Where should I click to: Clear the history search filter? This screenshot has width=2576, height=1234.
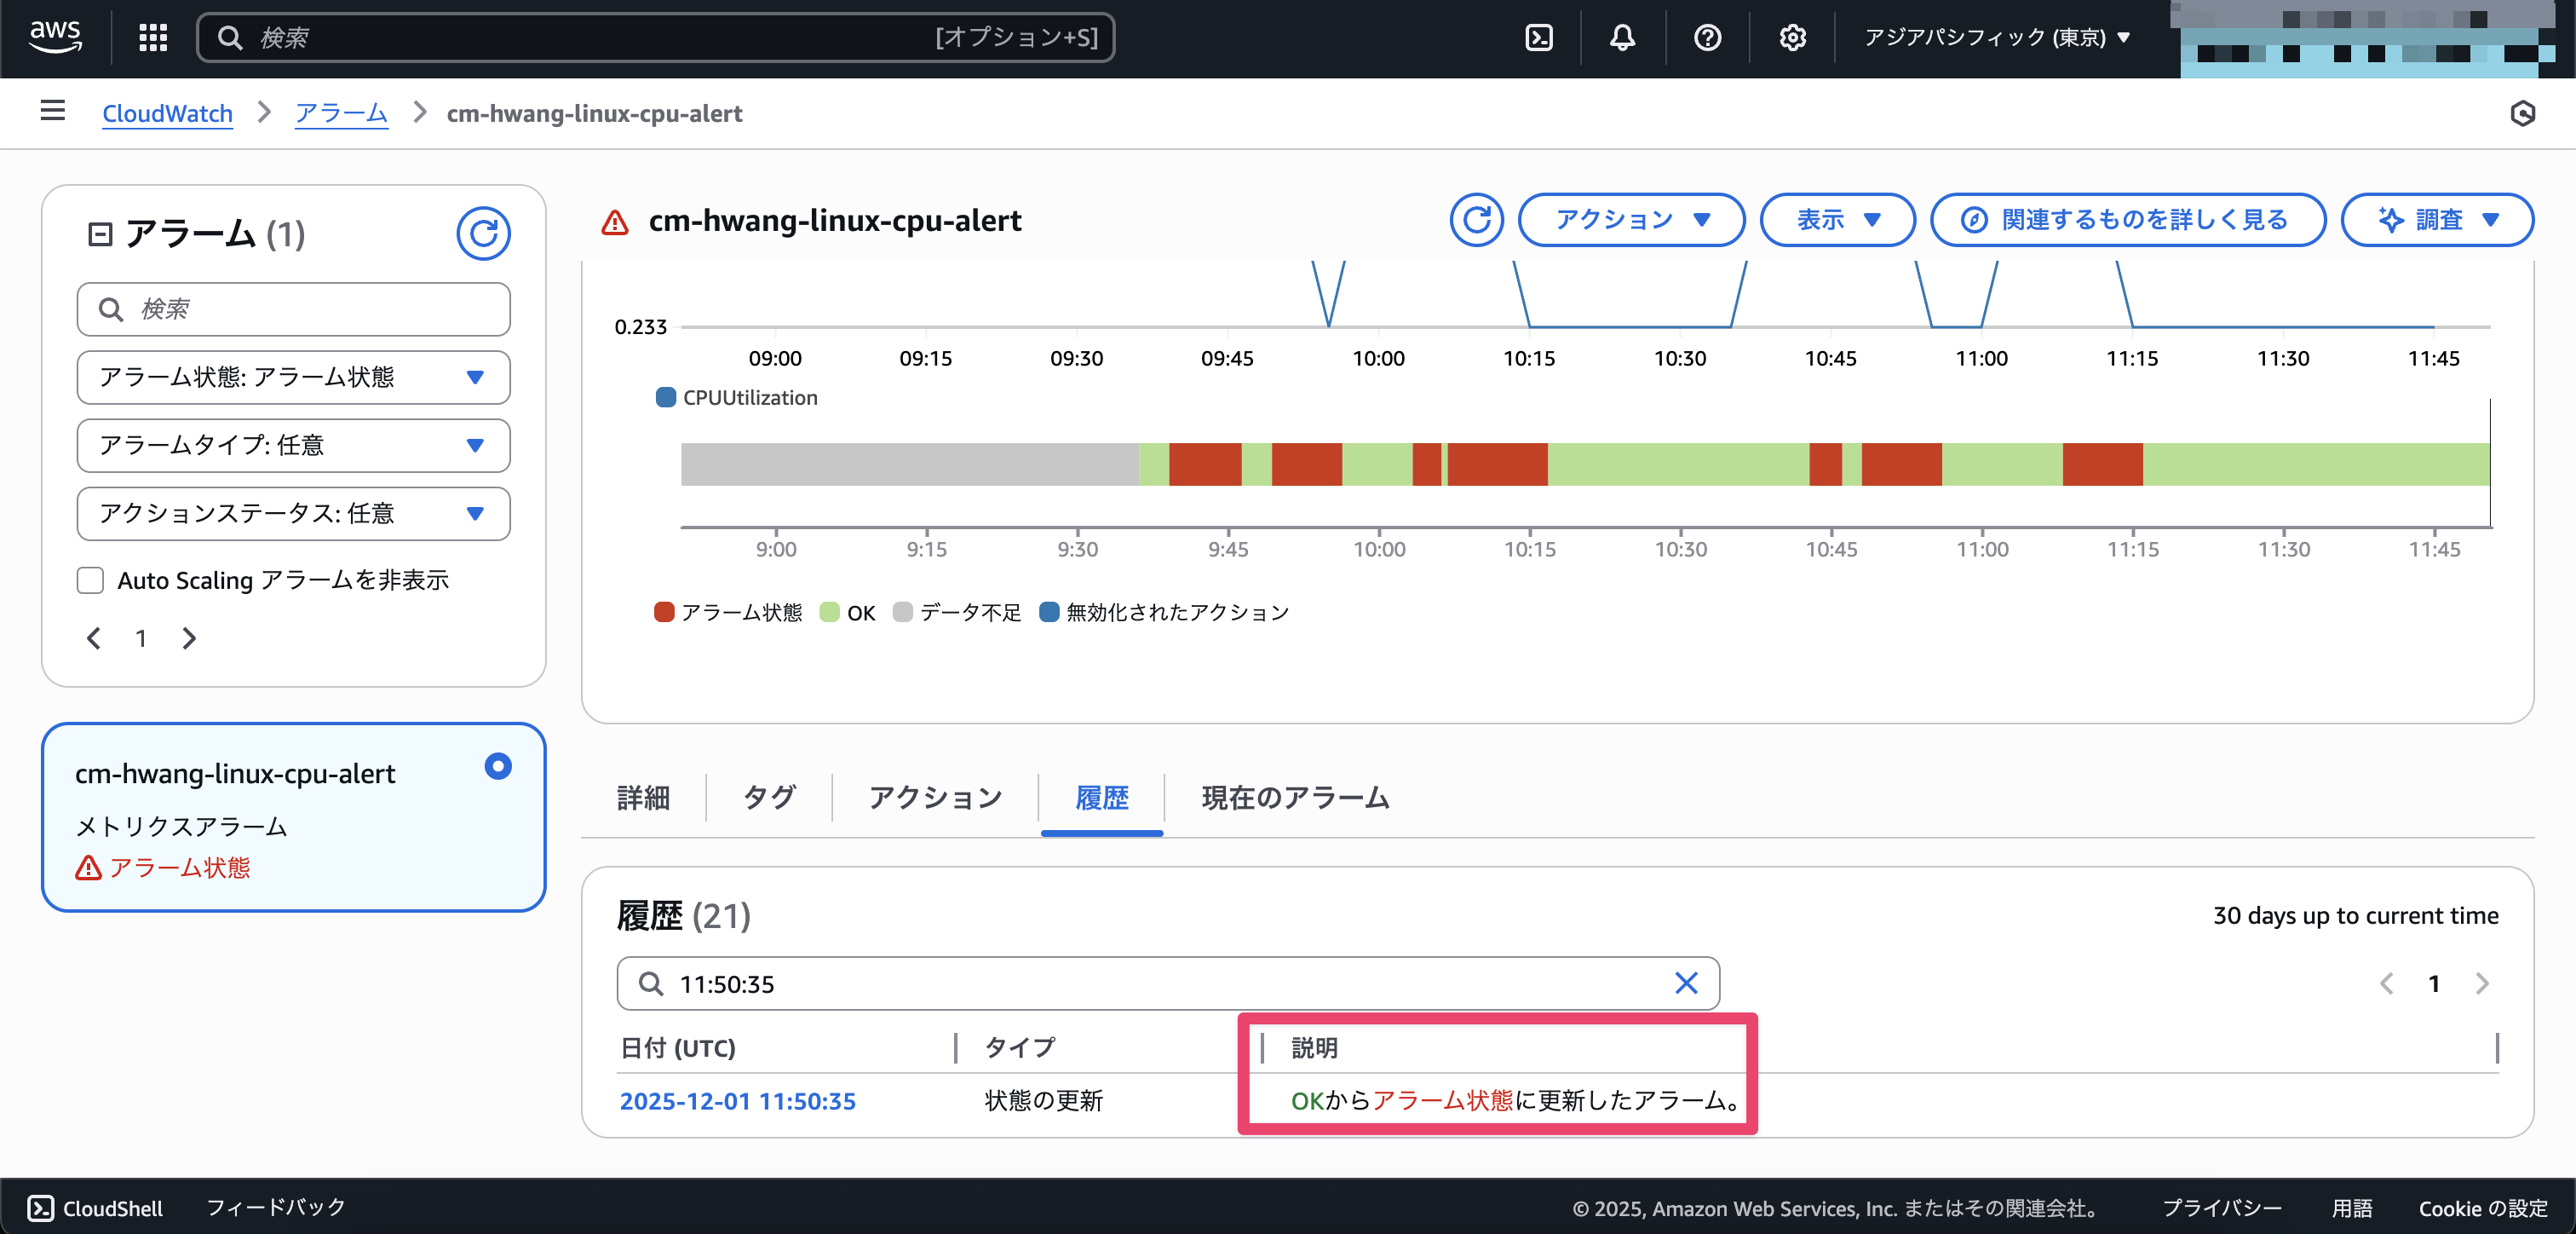(x=1686, y=983)
